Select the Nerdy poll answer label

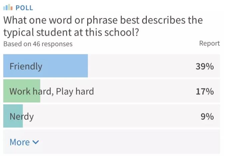click(x=22, y=116)
